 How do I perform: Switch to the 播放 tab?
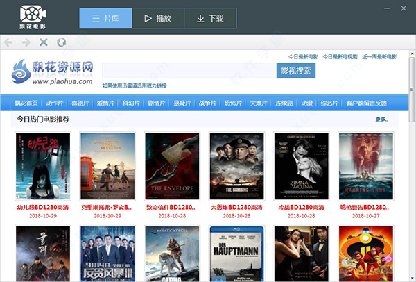tap(158, 18)
